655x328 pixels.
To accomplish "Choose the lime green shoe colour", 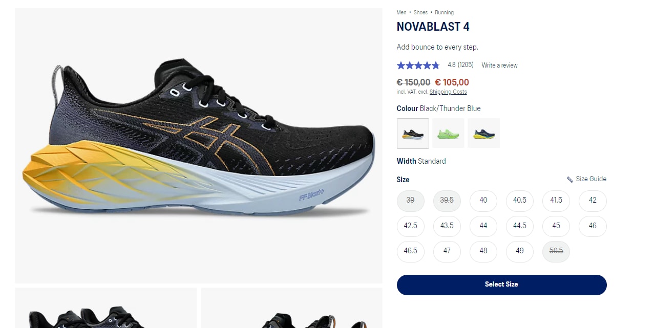I will pos(448,134).
